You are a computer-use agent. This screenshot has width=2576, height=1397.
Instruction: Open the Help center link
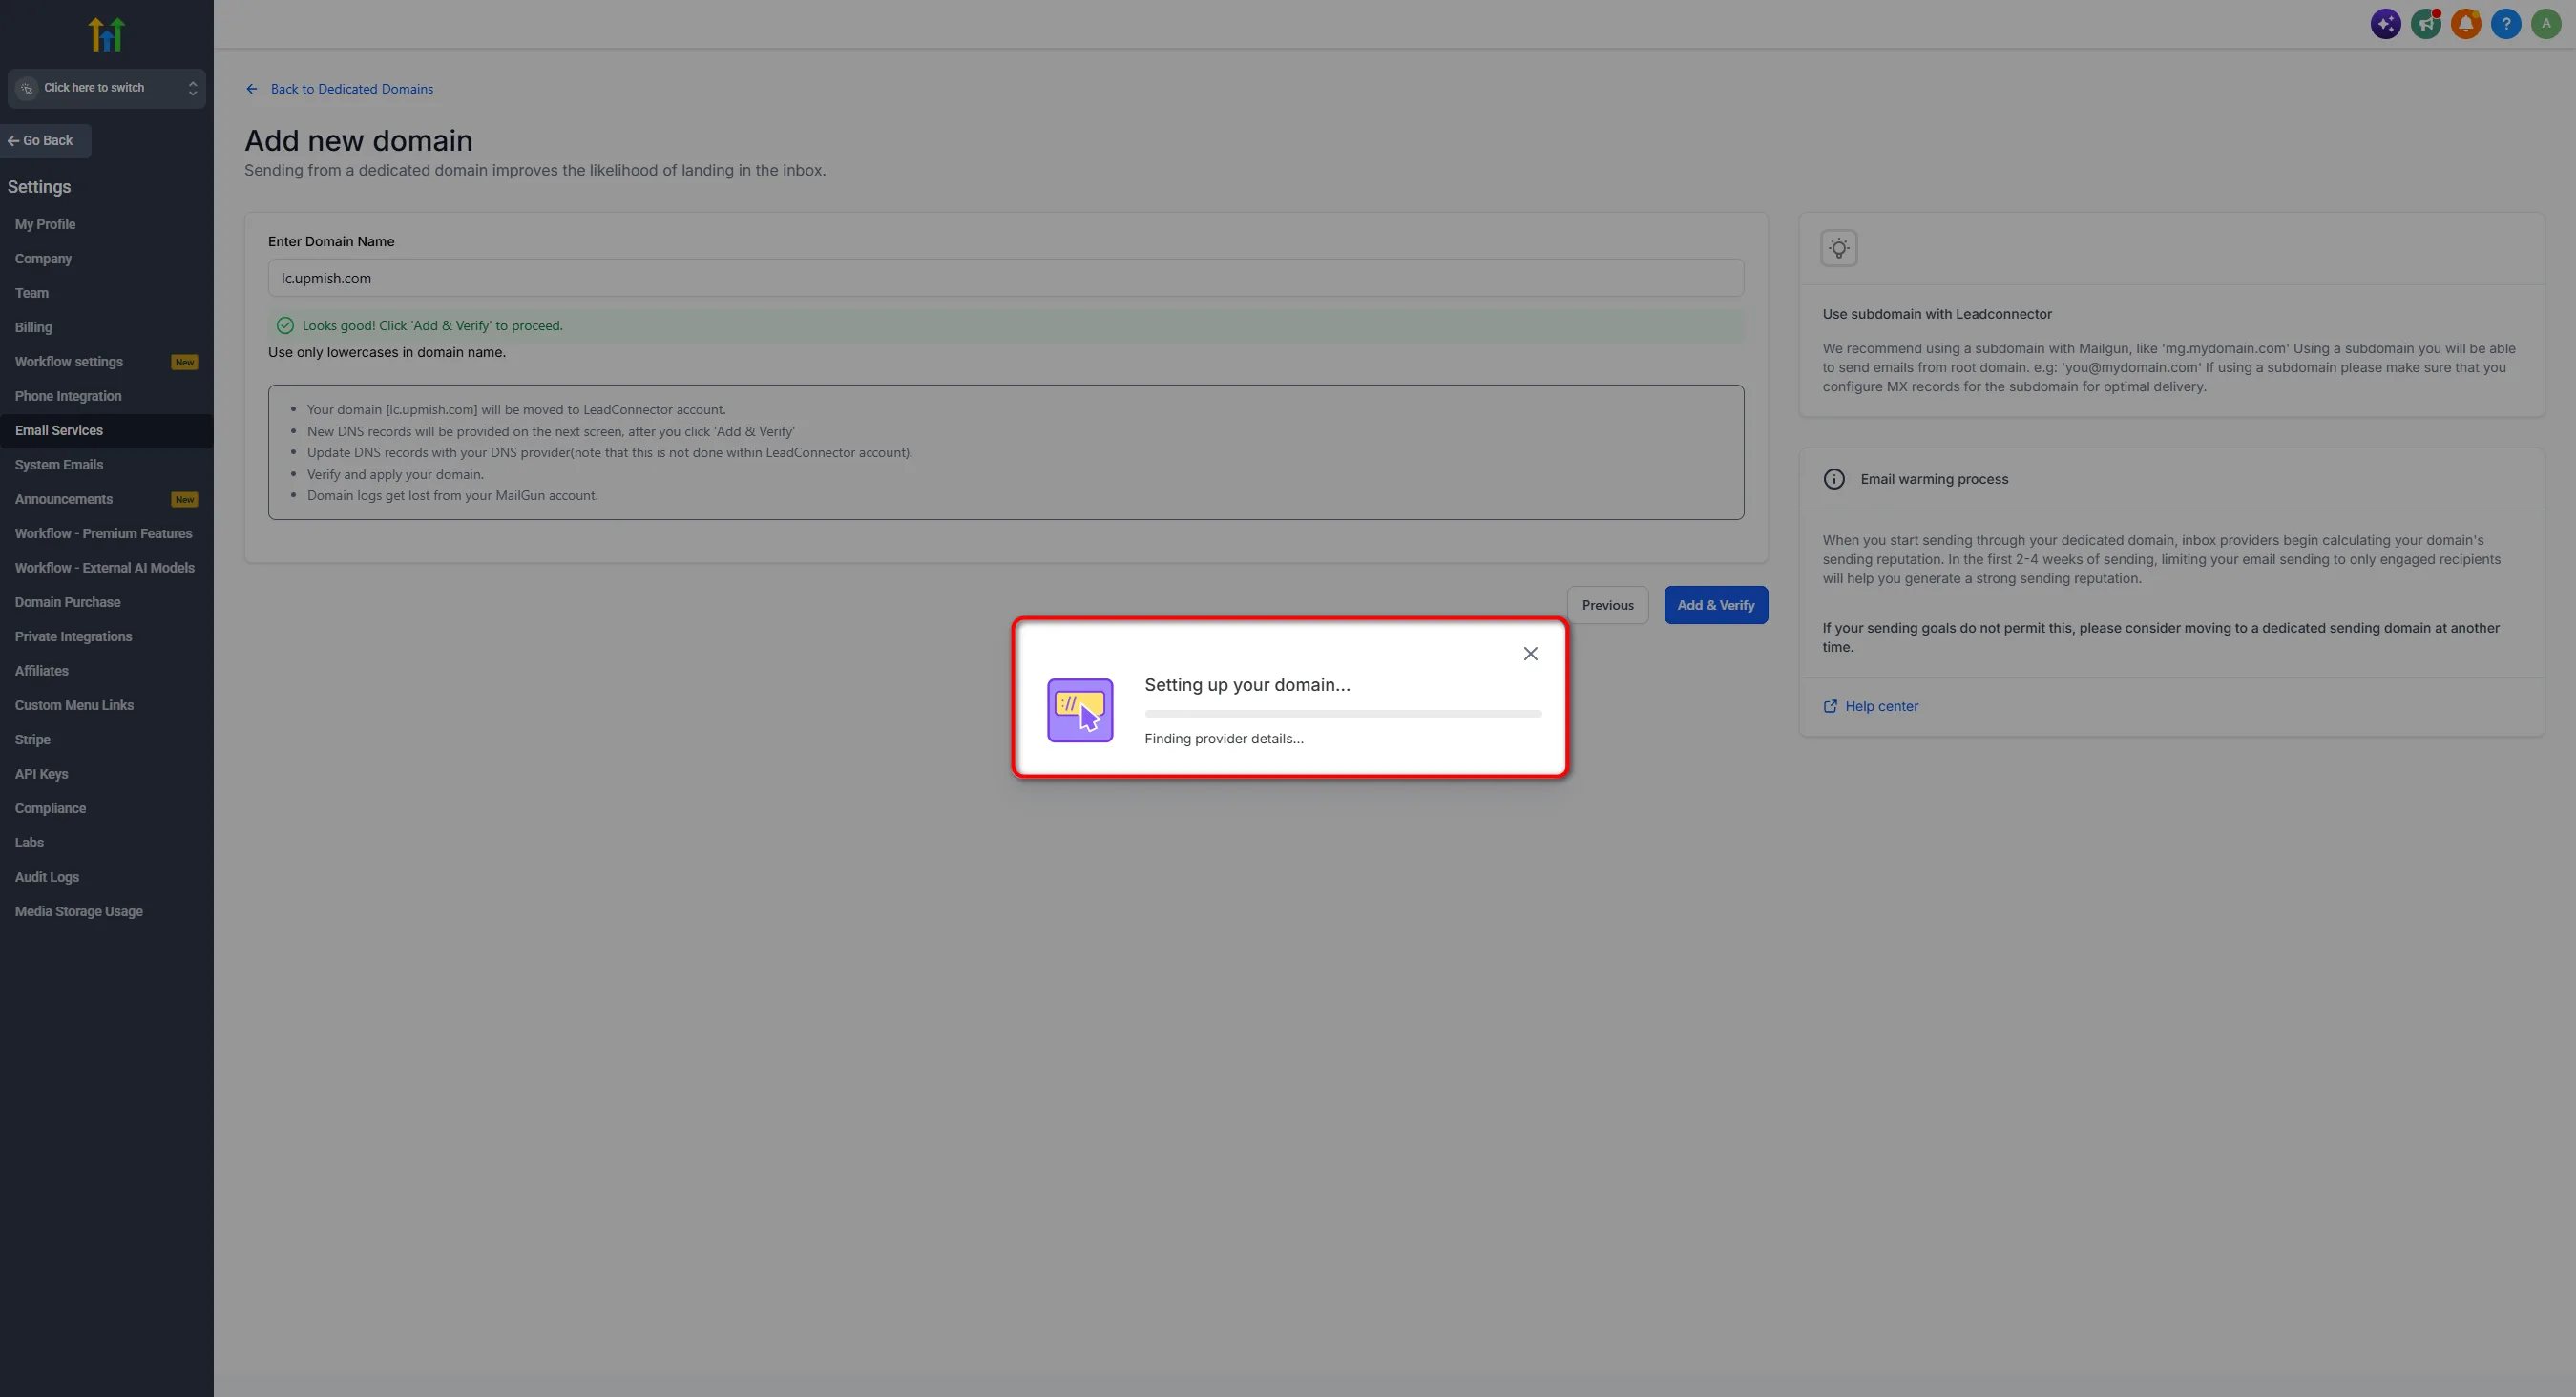pos(1871,706)
